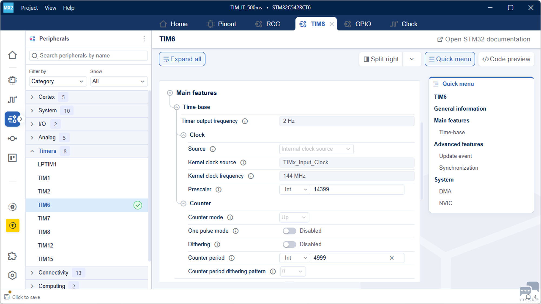Open the Pinout chip icon in sidebar

[12, 80]
